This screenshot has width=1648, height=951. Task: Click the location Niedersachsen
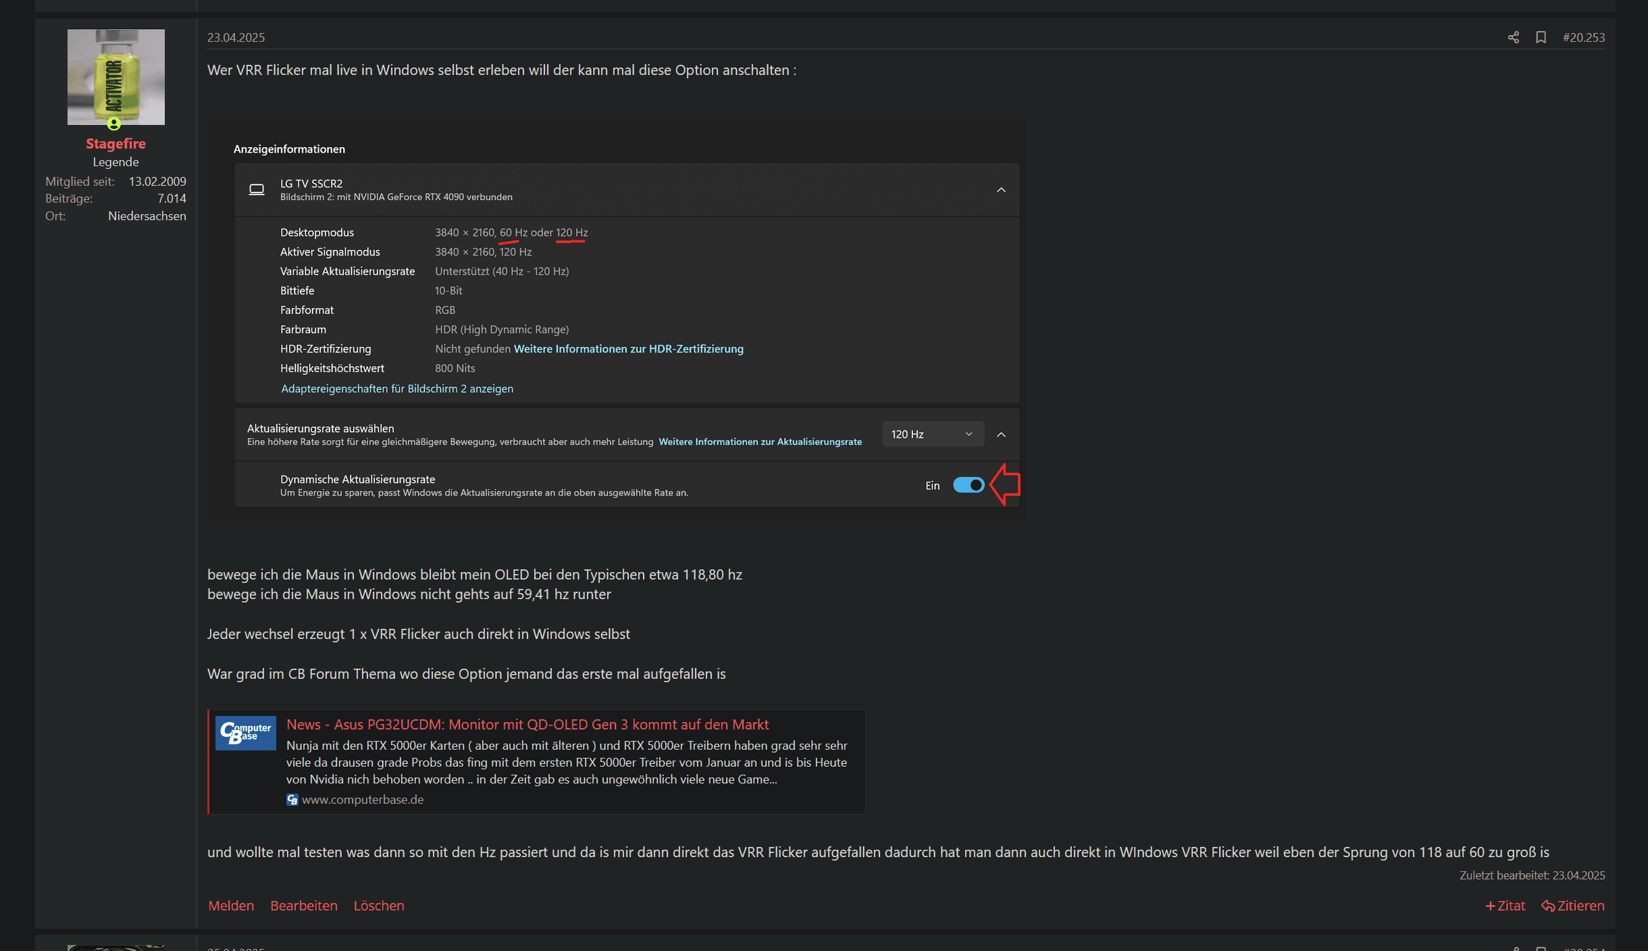point(147,216)
